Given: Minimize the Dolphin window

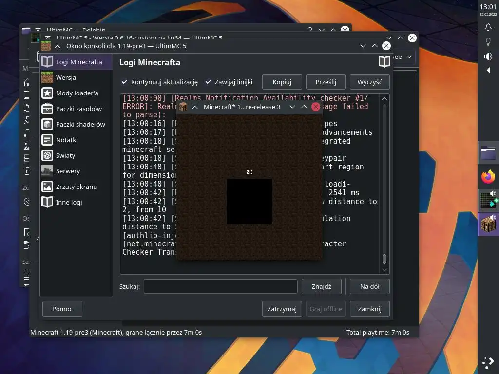Looking at the screenshot, I should 322,30.
